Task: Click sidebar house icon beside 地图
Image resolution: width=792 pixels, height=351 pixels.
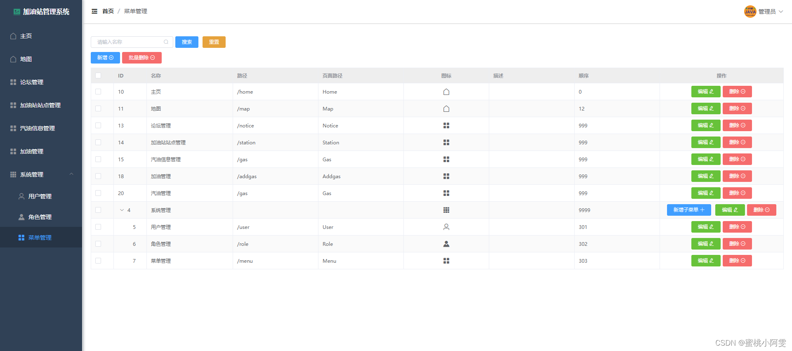Action: tap(13, 59)
